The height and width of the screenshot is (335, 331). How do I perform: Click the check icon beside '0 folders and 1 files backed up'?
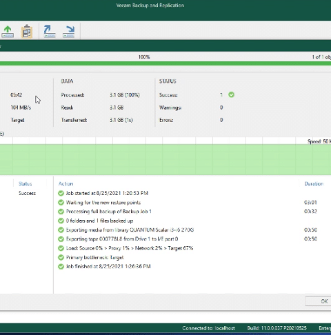[61, 221]
